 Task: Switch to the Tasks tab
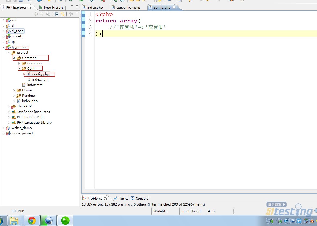point(121,198)
